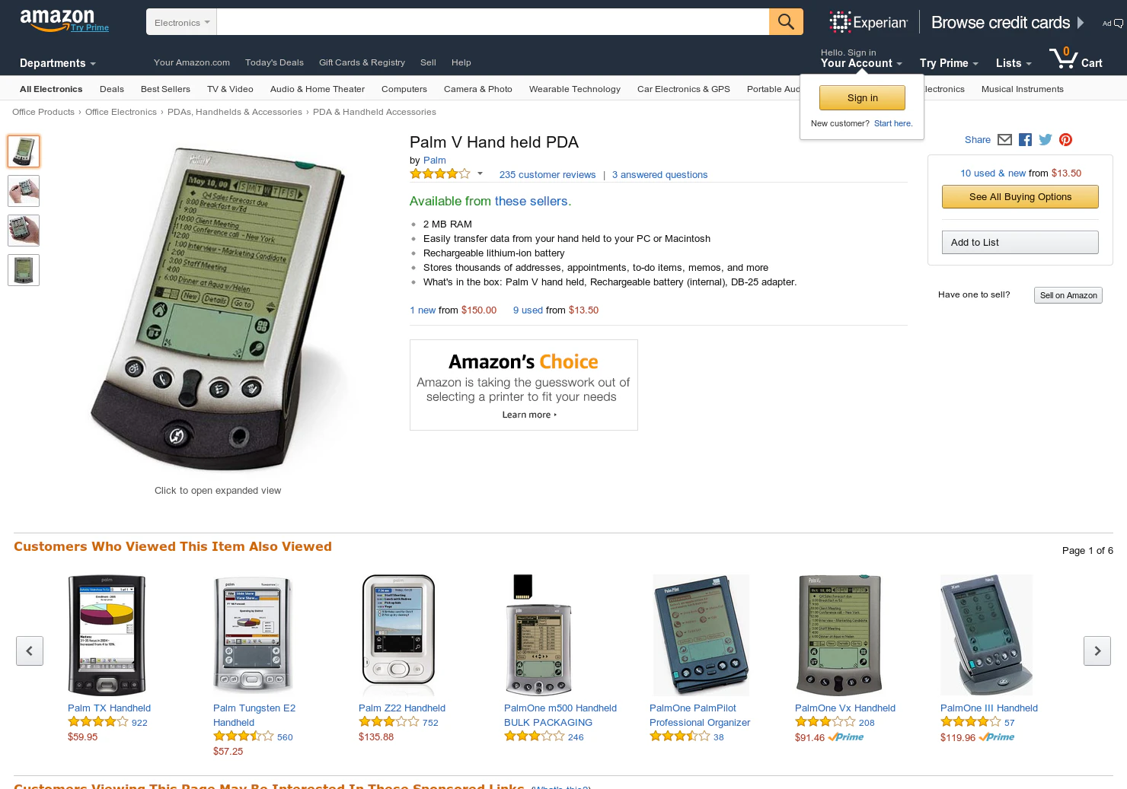Viewport: 1127px width, 789px height.
Task: Open the Best Sellers tab
Action: (x=165, y=89)
